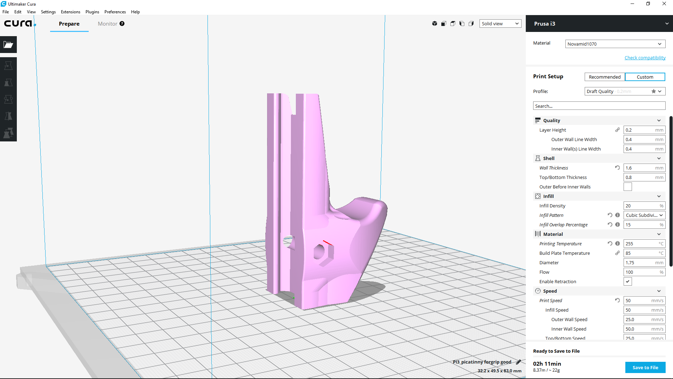Click the link icon beside Layer Height

(617, 130)
